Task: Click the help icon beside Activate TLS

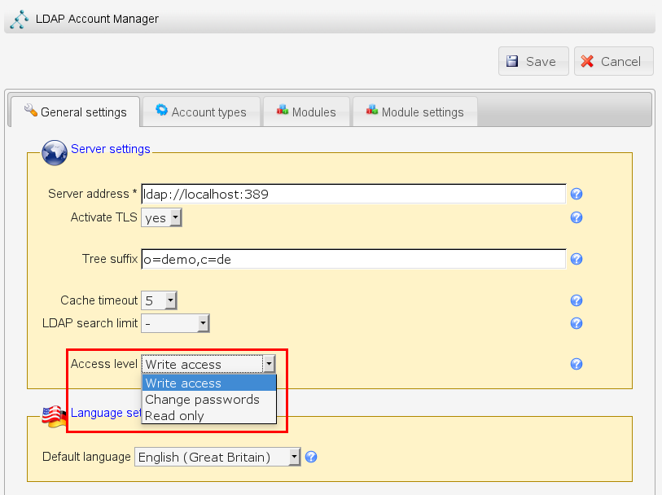Action: coord(577,217)
